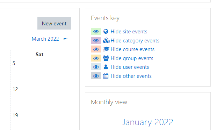Click the globe icon for site events
The height and width of the screenshot is (130, 216).
(106, 32)
